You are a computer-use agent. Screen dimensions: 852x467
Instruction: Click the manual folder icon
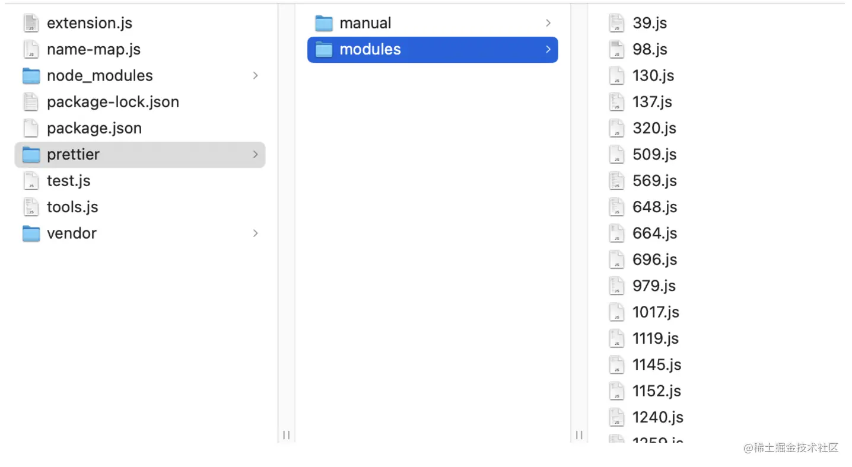(323, 23)
